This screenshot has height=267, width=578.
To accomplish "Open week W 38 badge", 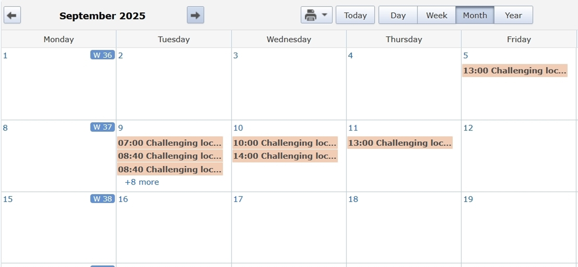I will pyautogui.click(x=102, y=199).
